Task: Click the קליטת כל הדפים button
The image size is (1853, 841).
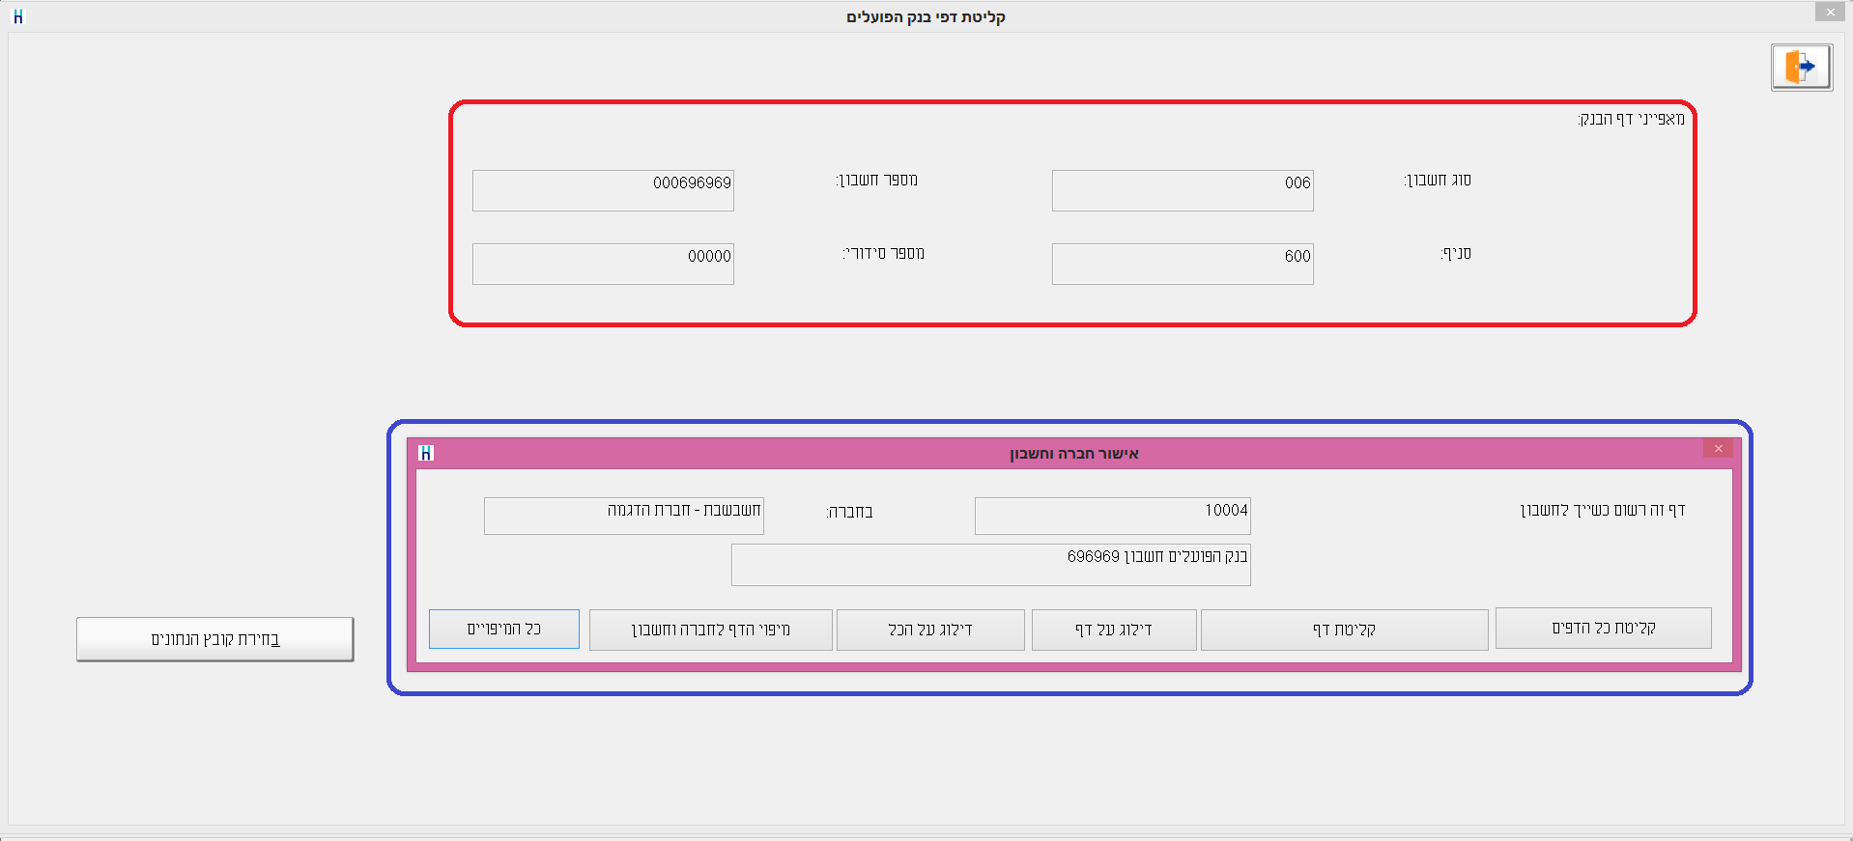Action: click(x=1603, y=629)
